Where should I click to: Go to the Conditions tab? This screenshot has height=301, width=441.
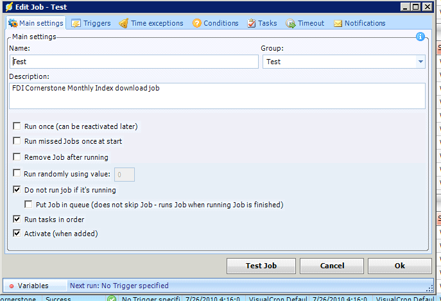(x=216, y=23)
